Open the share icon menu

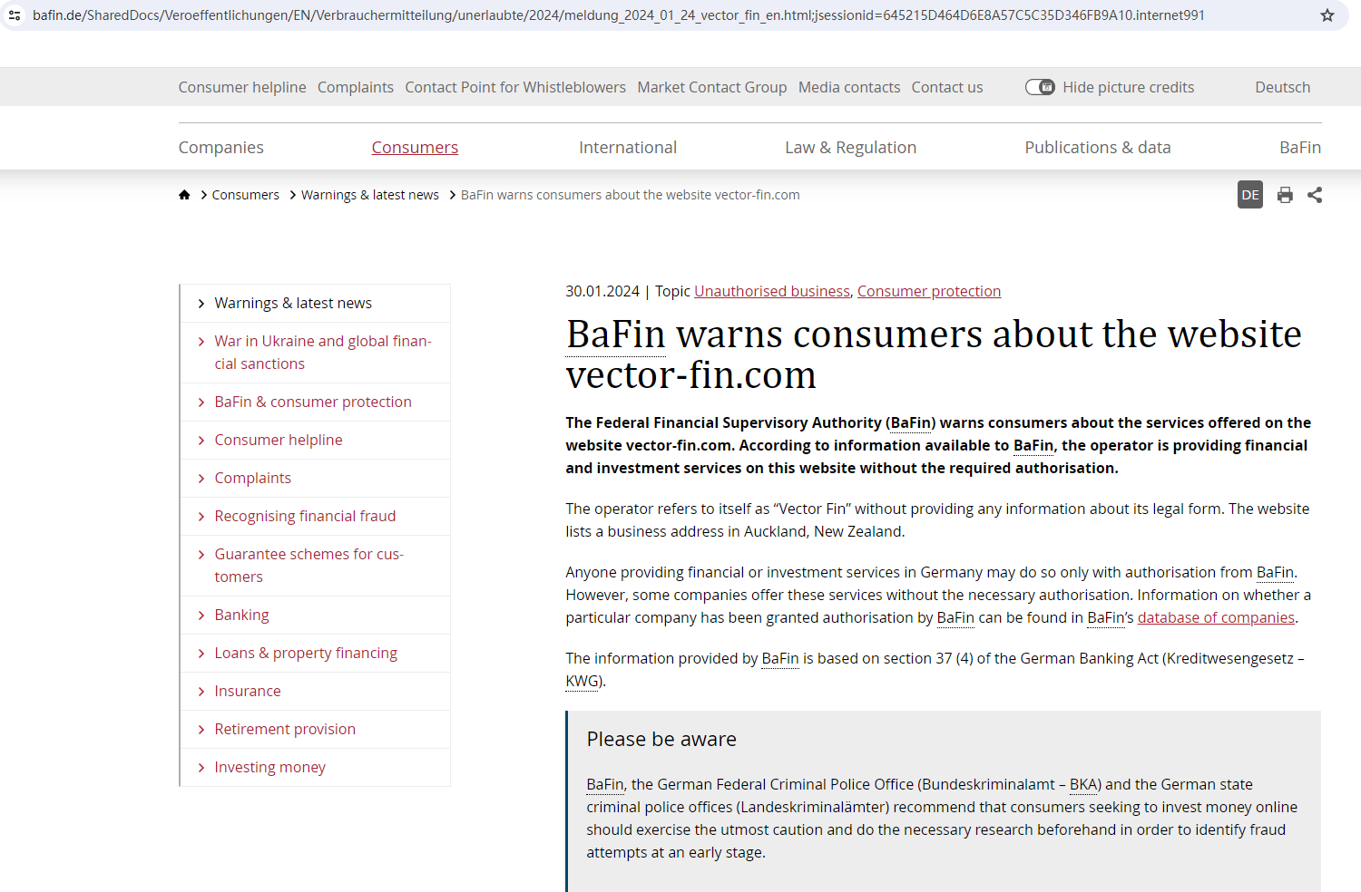point(1315,195)
